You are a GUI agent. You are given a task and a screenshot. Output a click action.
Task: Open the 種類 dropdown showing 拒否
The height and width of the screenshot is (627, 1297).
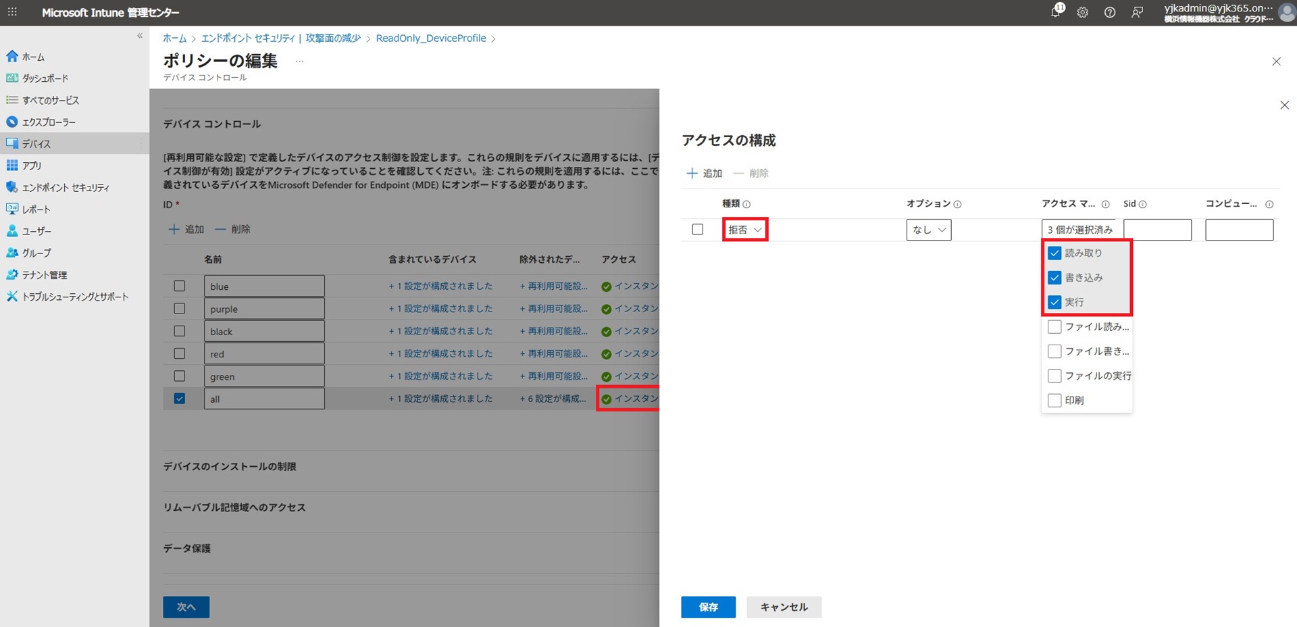(x=745, y=230)
